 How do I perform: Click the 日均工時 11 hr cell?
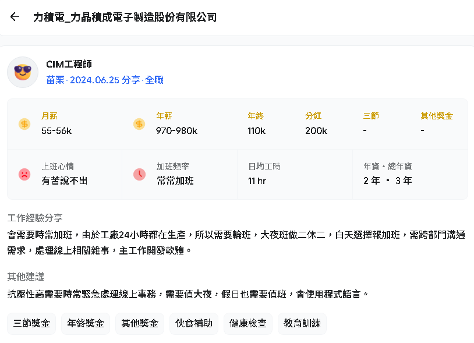pyautogui.click(x=295, y=174)
